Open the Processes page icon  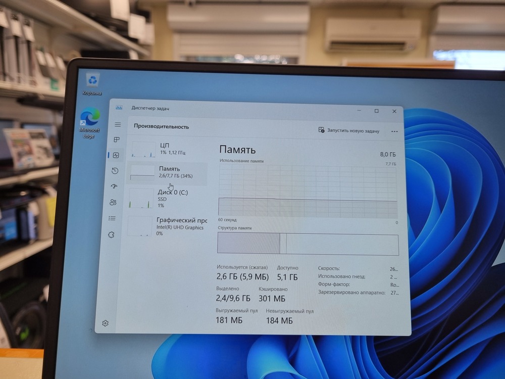tap(117, 139)
